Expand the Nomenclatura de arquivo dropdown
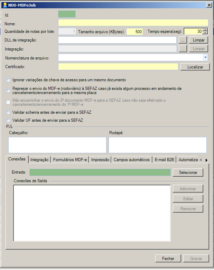 tap(205, 57)
